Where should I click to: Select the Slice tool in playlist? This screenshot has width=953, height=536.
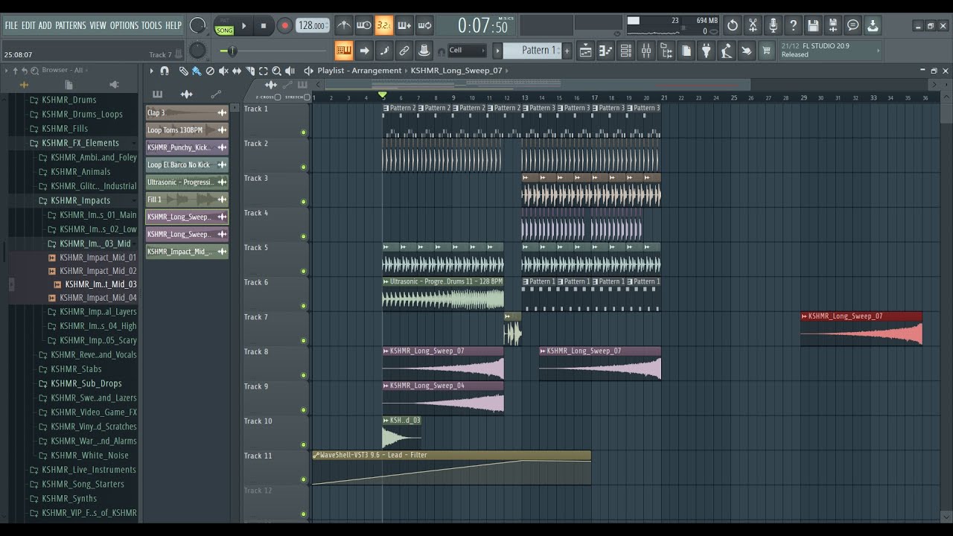pyautogui.click(x=250, y=71)
